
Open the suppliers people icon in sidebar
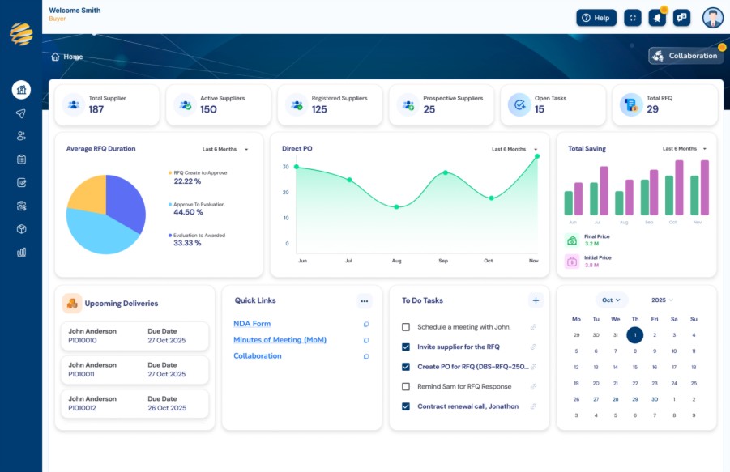coord(21,136)
